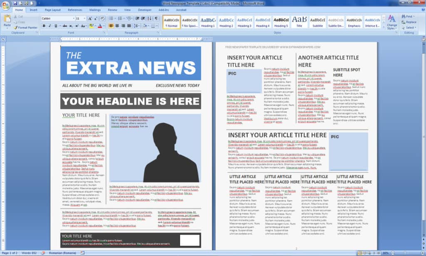
Task: Click the Grow Font icon
Action: pos(90,18)
